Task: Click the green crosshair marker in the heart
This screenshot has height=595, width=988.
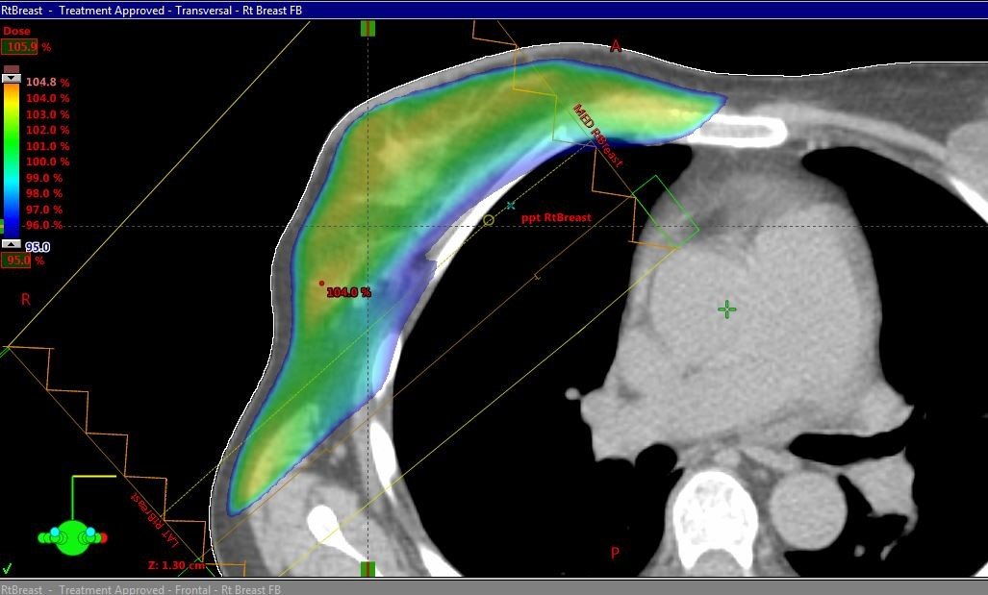Action: [x=727, y=309]
